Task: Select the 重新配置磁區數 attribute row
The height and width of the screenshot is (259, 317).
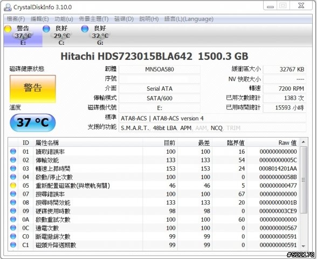Action: coord(154,186)
